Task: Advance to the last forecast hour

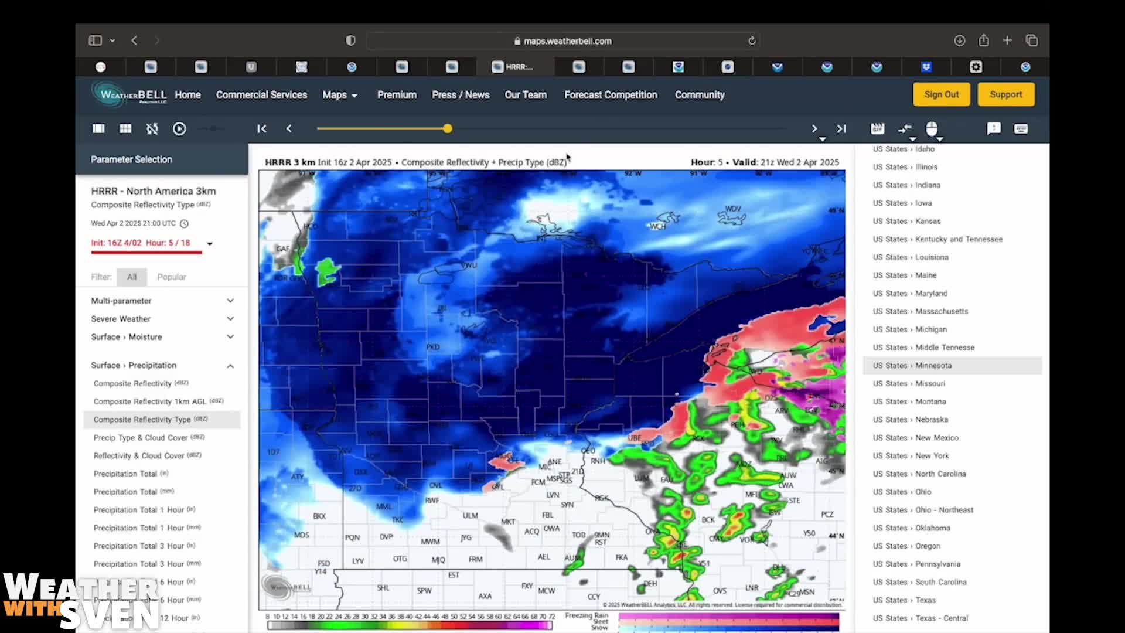Action: [x=841, y=128]
